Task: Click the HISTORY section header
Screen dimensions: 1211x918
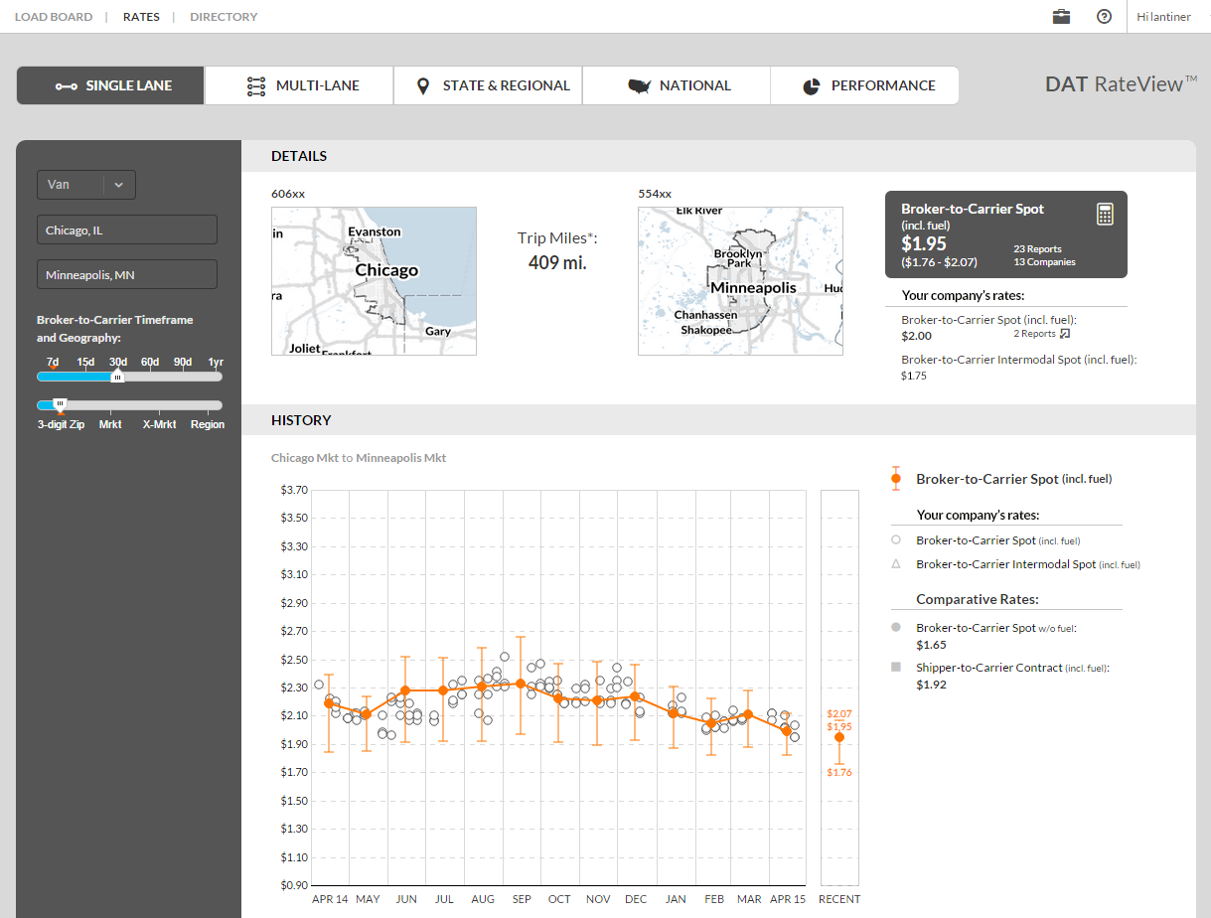Action: point(301,420)
